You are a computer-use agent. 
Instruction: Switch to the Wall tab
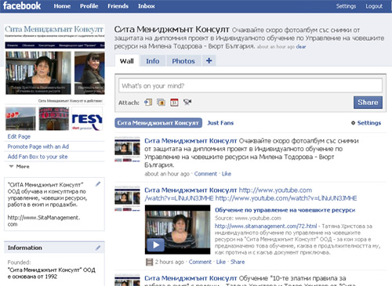tap(127, 61)
